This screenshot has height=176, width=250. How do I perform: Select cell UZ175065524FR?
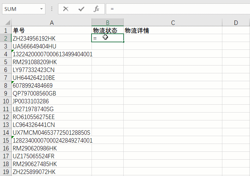point(52,156)
